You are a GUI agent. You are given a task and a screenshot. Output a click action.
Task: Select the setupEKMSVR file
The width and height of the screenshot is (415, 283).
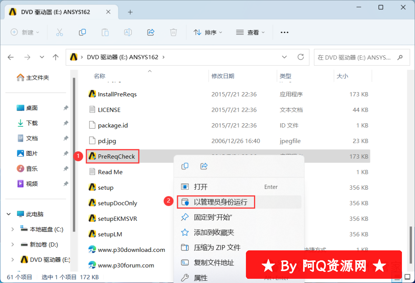(x=113, y=219)
